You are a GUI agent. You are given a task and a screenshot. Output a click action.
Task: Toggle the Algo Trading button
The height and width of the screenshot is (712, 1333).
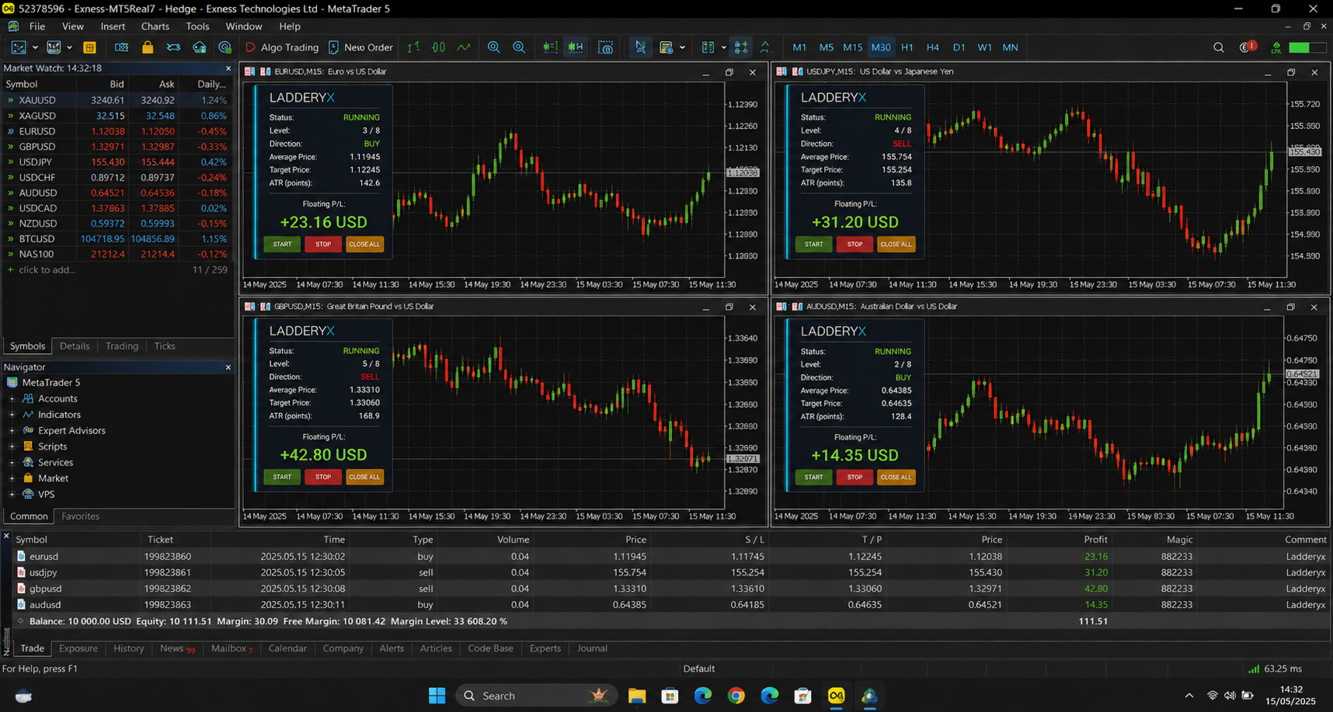[x=282, y=47]
